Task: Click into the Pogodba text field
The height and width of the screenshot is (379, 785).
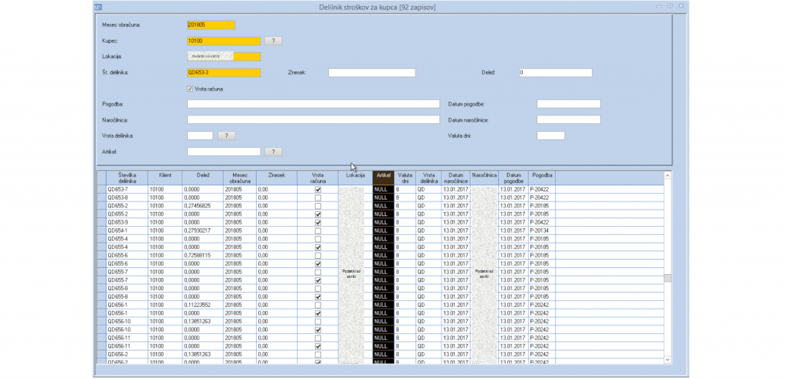Action: (x=314, y=104)
